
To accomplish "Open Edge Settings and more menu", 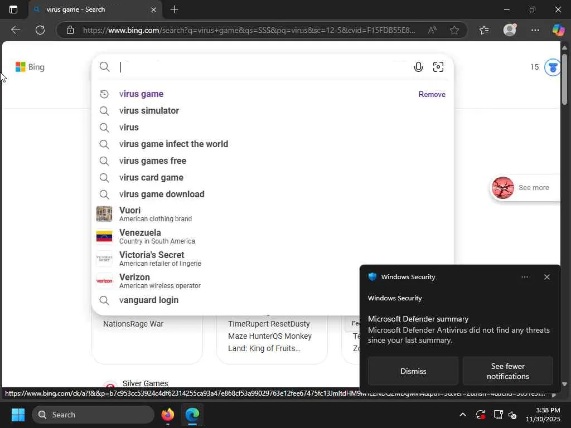I will [535, 30].
